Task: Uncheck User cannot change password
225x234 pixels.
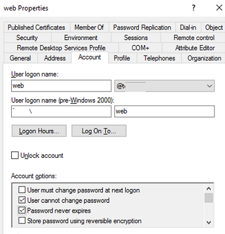Action: 22,200
